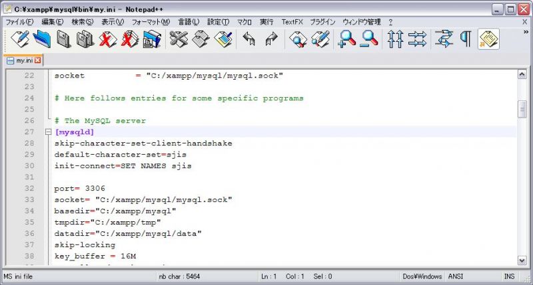Click the vertical scrollbar down arrow
The image size is (533, 285).
[x=522, y=260]
